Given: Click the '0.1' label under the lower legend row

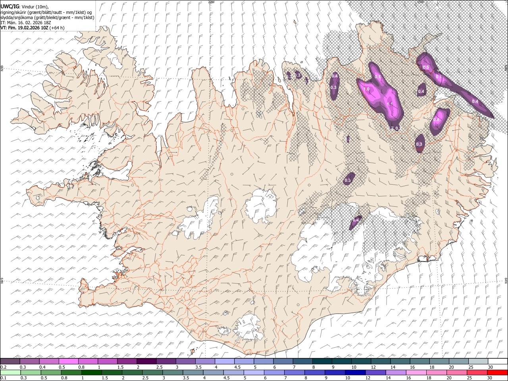Looking at the screenshot, I should point(3,378).
